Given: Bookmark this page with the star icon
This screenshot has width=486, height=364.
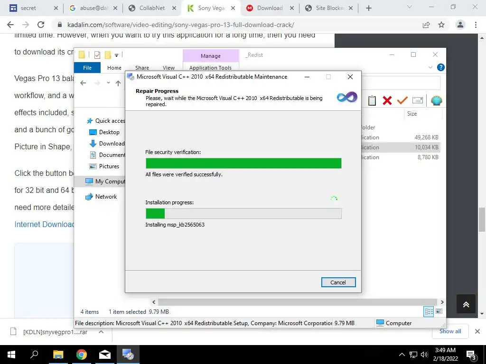Looking at the screenshot, I should click(441, 25).
